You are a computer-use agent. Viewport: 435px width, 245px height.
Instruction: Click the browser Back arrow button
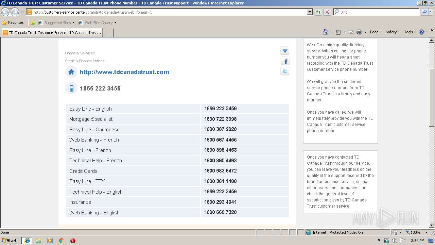pyautogui.click(x=5, y=12)
